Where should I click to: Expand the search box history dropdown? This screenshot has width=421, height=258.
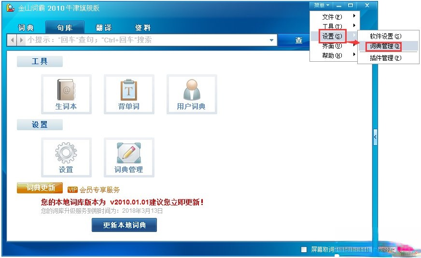click(271, 40)
